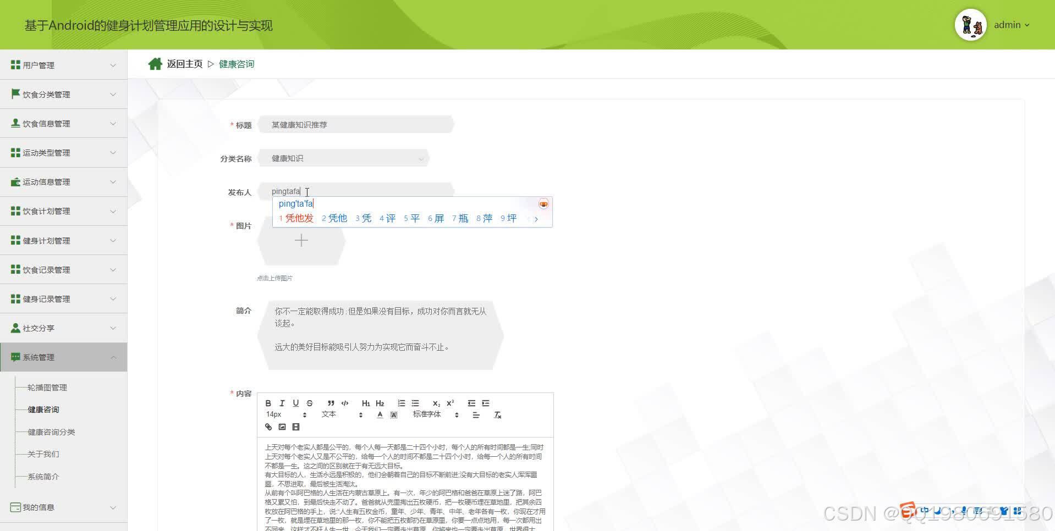Apply bold formatting in the content editor
Viewport: 1055px width, 531px height.
[269, 403]
